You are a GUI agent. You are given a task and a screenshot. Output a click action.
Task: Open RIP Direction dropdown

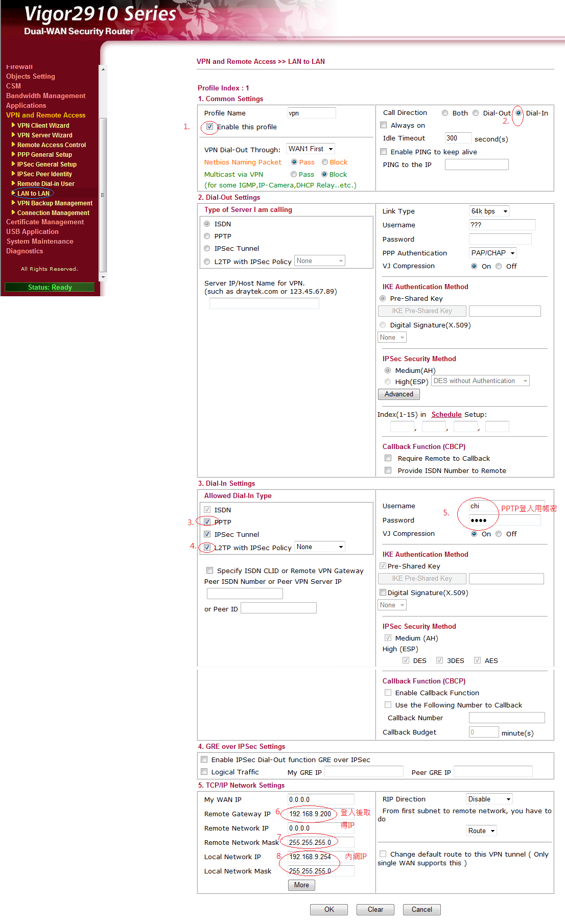coord(489,799)
